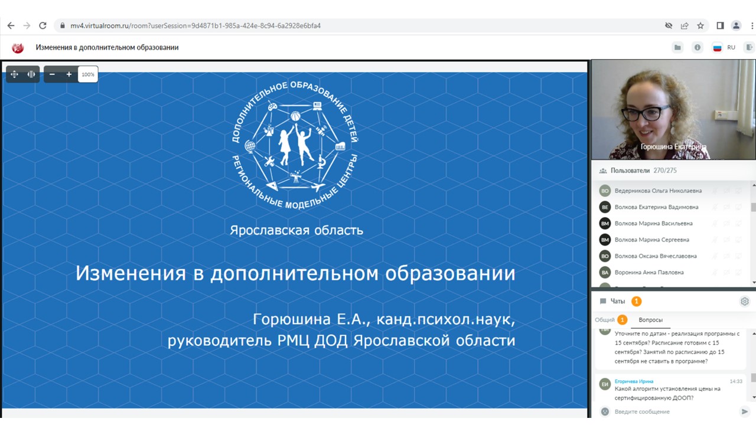Click the 100% zoom value box
Viewport: 756px width, 425px height.
pos(88,74)
